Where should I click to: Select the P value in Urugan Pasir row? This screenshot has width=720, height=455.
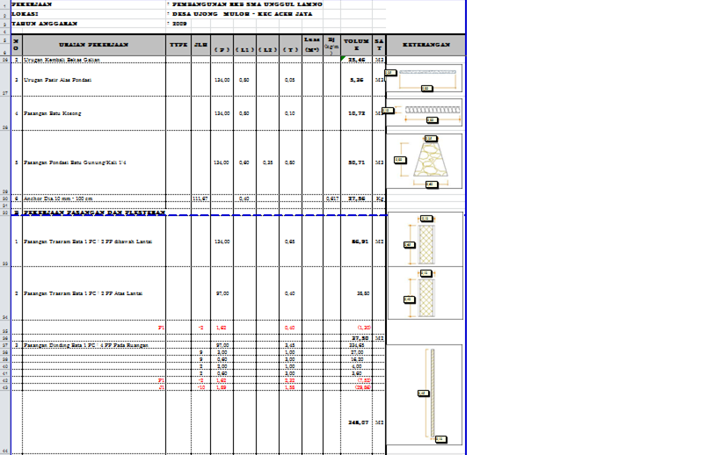(222, 80)
